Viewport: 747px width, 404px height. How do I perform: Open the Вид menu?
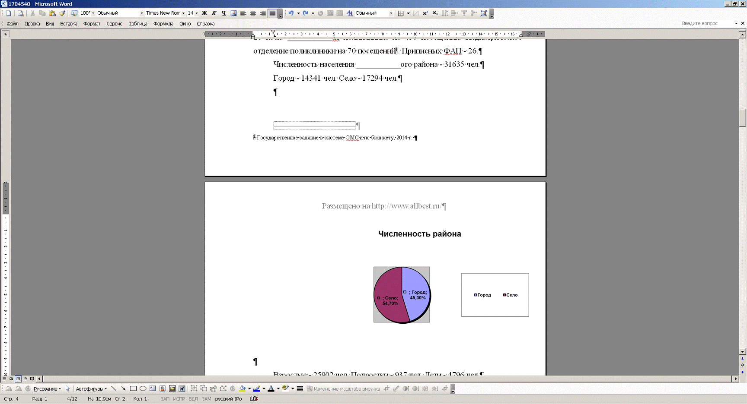[50, 24]
